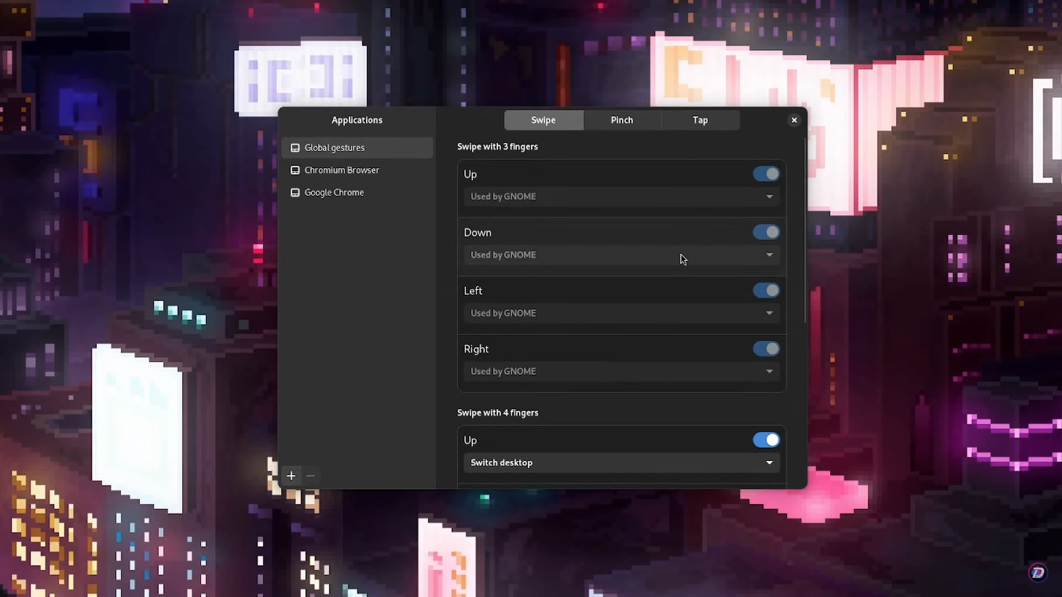
Task: Toggle off the Down swipe gesture
Action: (x=766, y=232)
